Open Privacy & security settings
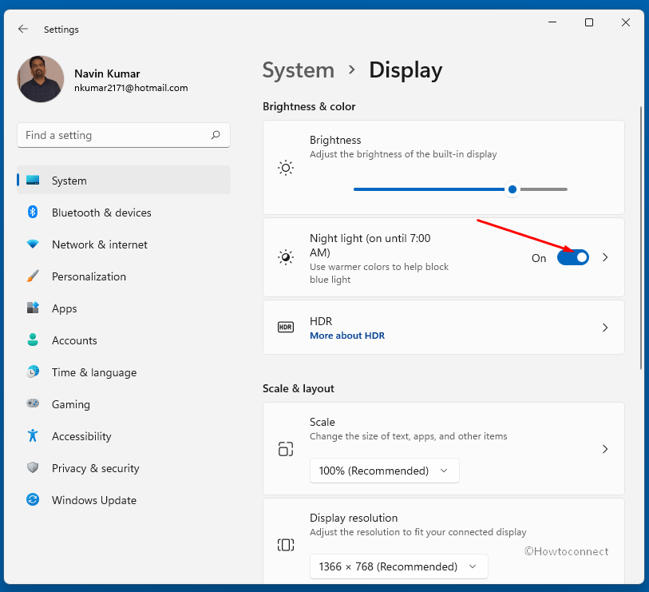Image resolution: width=649 pixels, height=592 pixels. click(124, 467)
